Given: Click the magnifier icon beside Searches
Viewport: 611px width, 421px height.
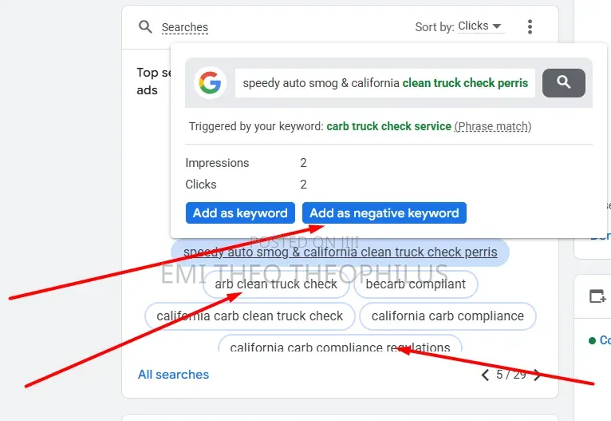Looking at the screenshot, I should tap(145, 27).
